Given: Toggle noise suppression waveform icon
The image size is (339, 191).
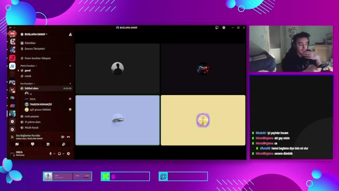Looking at the screenshot, I should coord(63,137).
